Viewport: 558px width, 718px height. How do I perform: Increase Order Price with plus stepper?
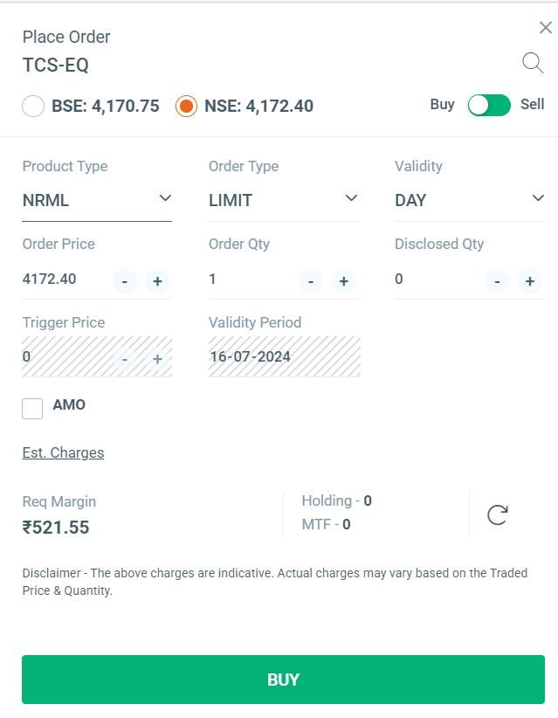(156, 281)
